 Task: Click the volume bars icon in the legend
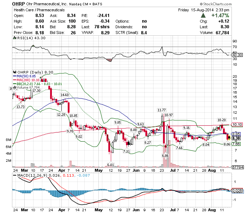[15, 87]
